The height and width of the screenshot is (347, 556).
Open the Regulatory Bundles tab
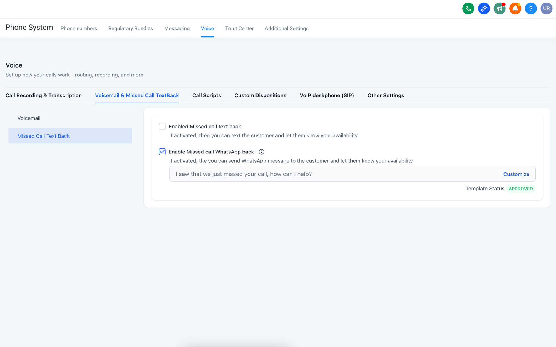130,28
